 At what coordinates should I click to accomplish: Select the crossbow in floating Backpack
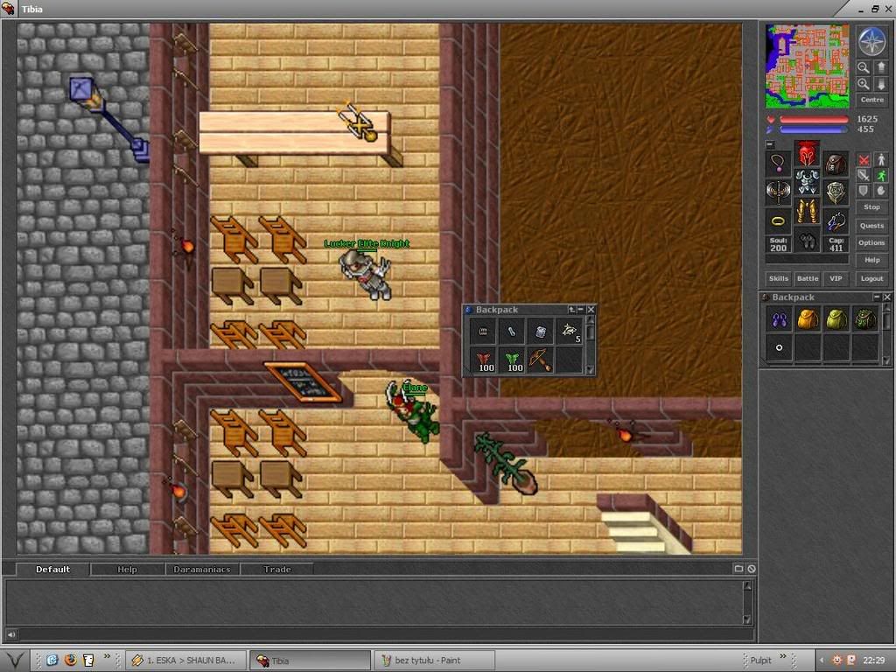pos(540,360)
